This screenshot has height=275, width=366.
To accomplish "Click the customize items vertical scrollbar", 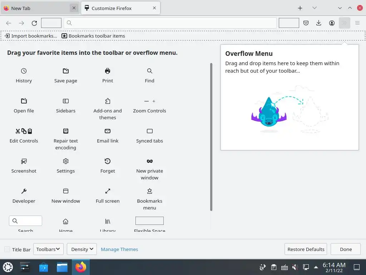I will pos(211,137).
